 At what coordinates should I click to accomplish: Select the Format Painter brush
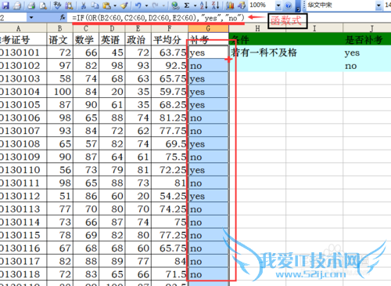coord(124,5)
